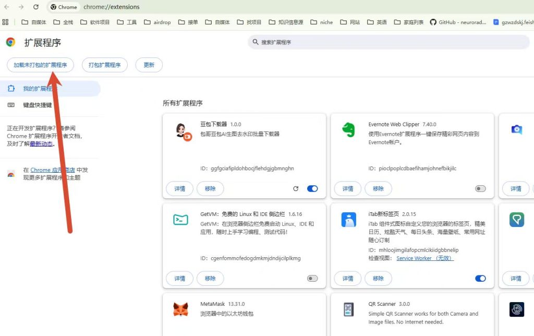Open the 软件项目 bookmark folder

click(x=95, y=22)
